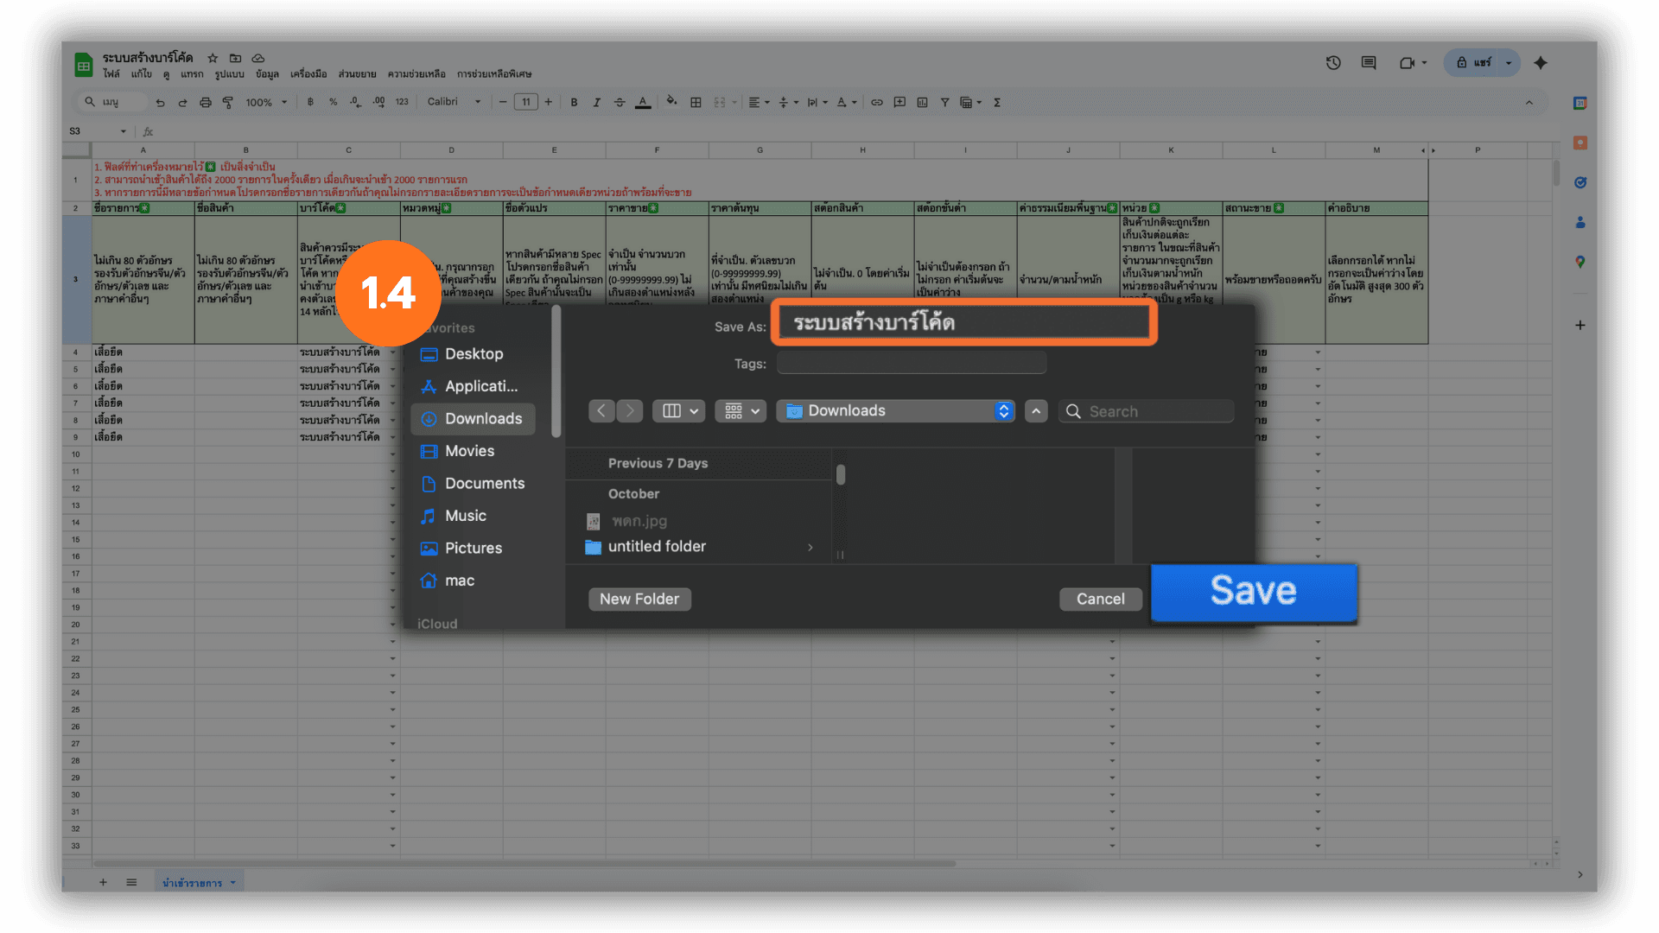Open the comments icon in header
The image size is (1659, 933).
point(1369,63)
